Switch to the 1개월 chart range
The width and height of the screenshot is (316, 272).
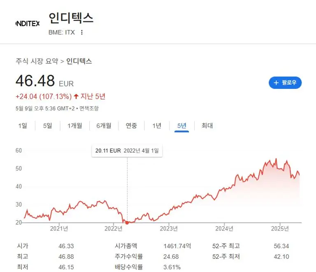coord(74,126)
